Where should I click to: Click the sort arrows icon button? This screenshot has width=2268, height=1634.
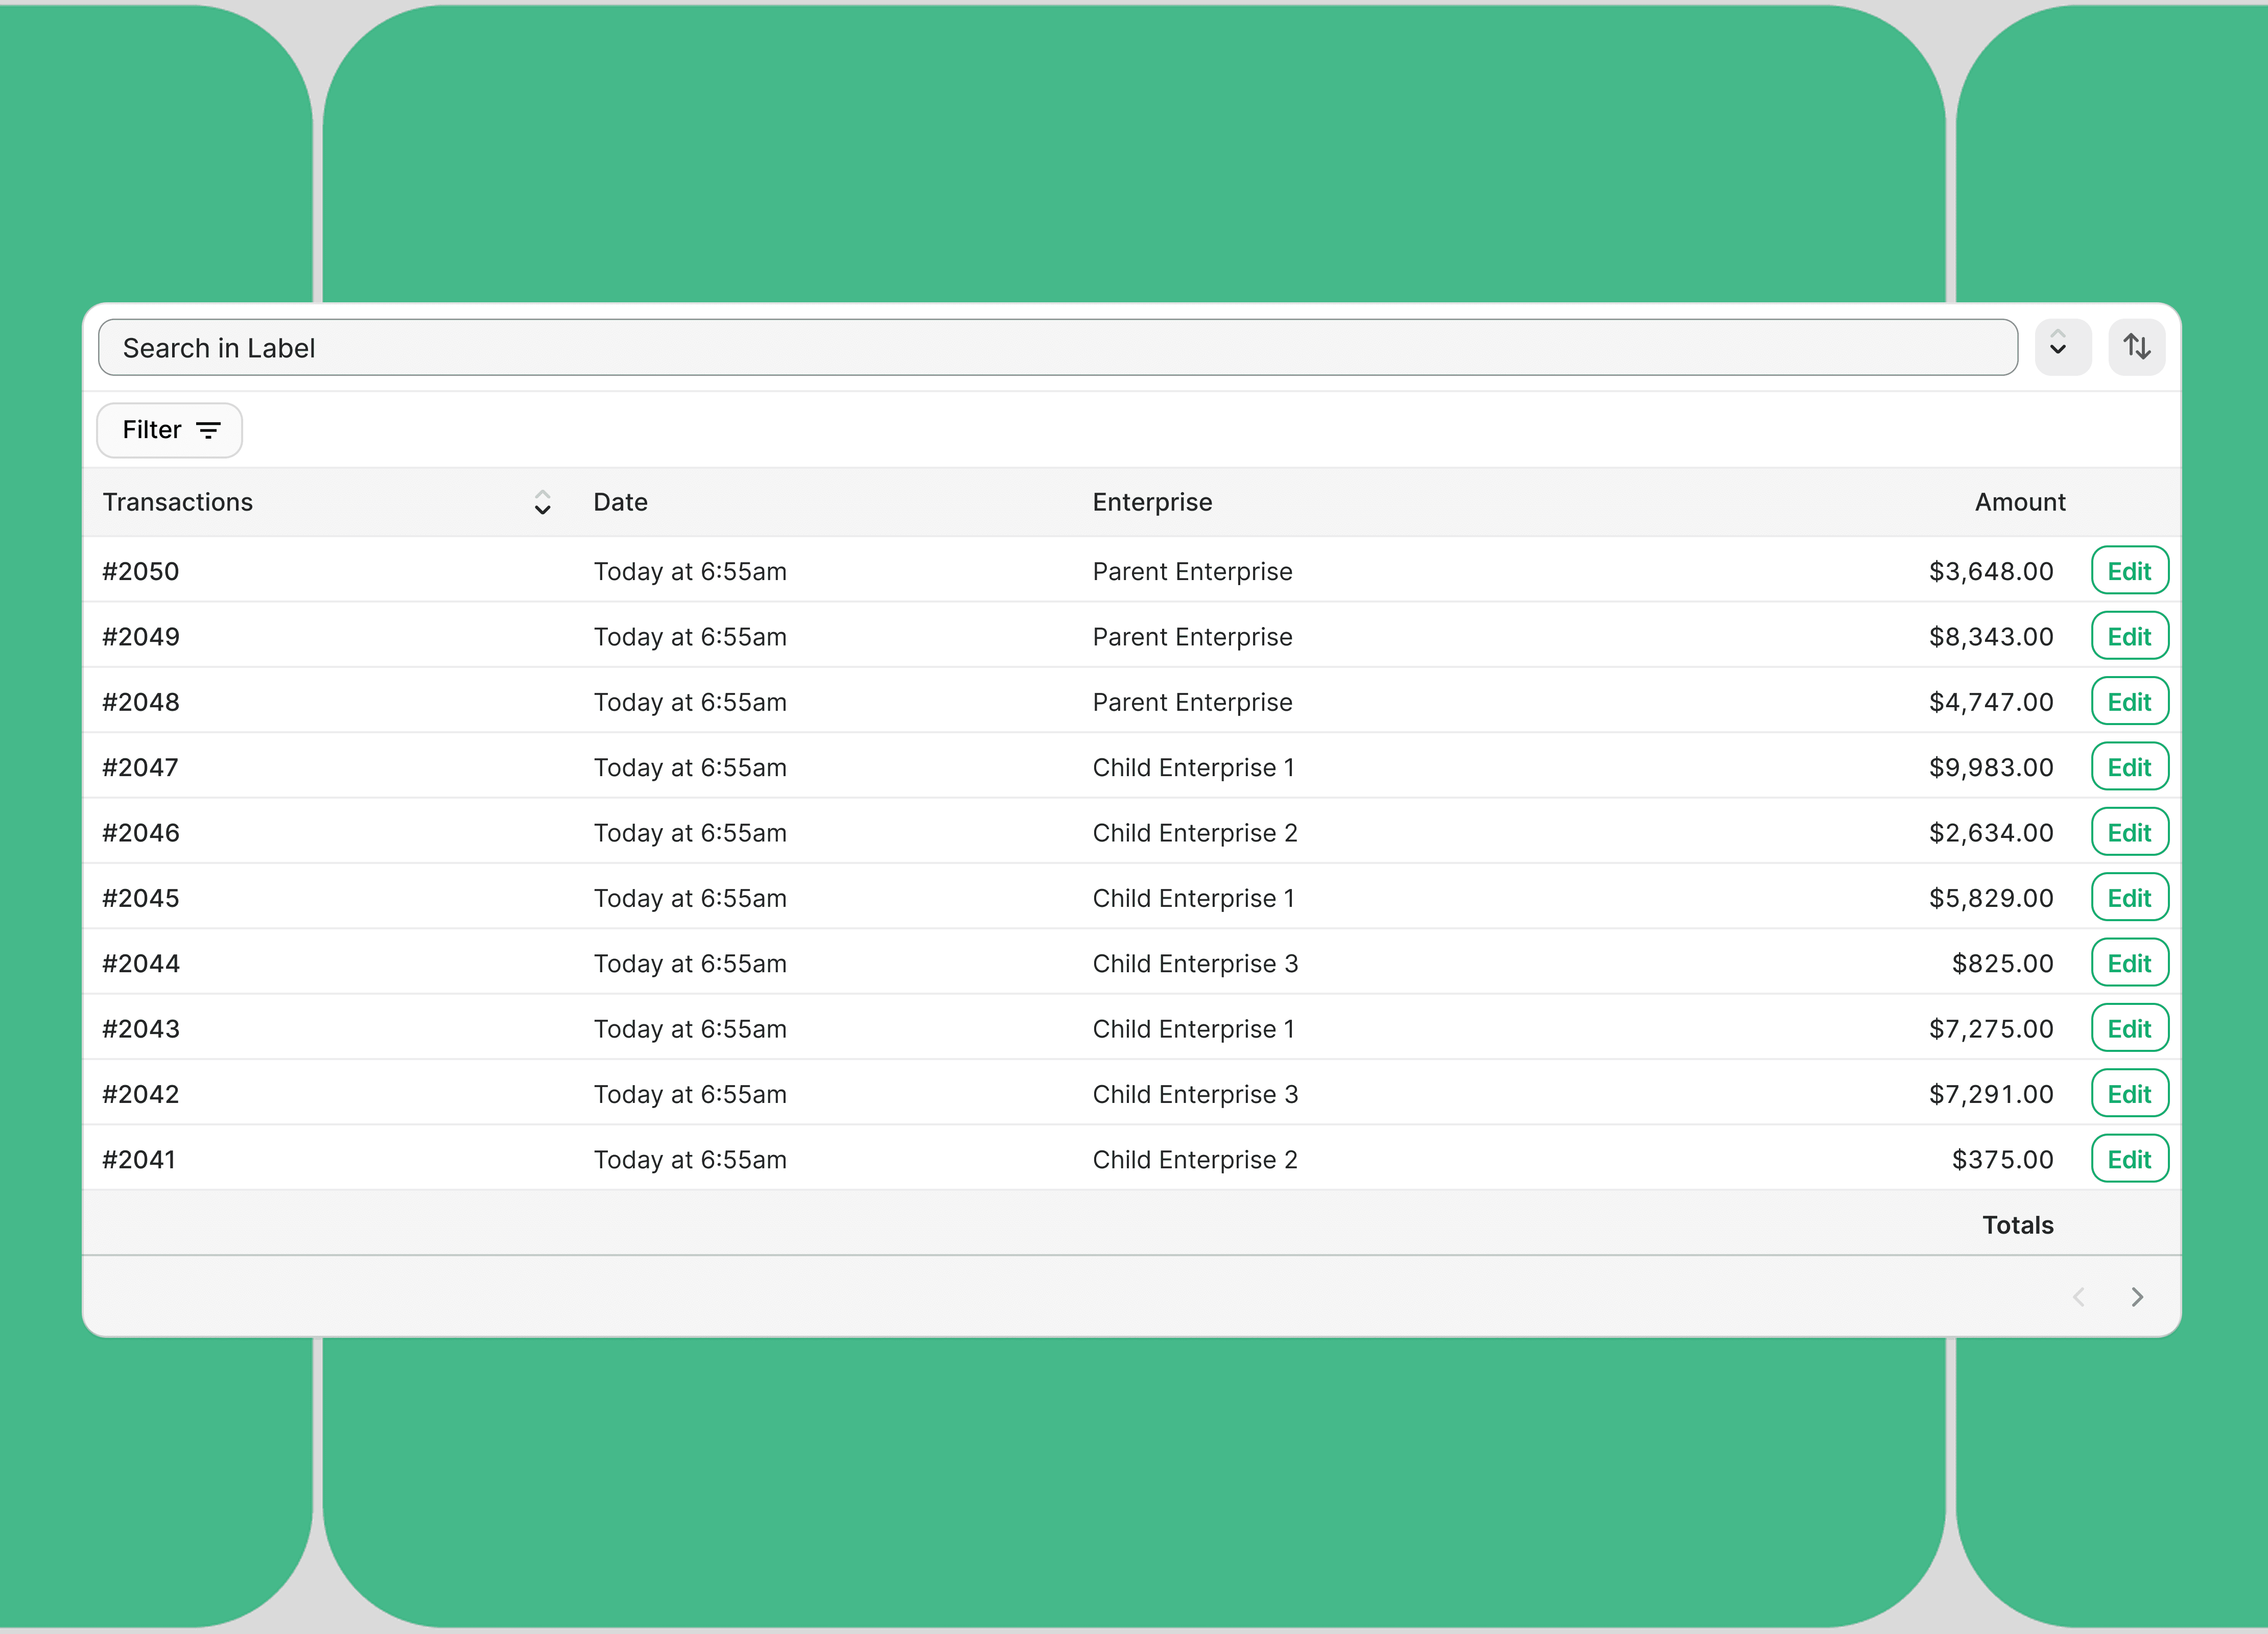(2136, 347)
